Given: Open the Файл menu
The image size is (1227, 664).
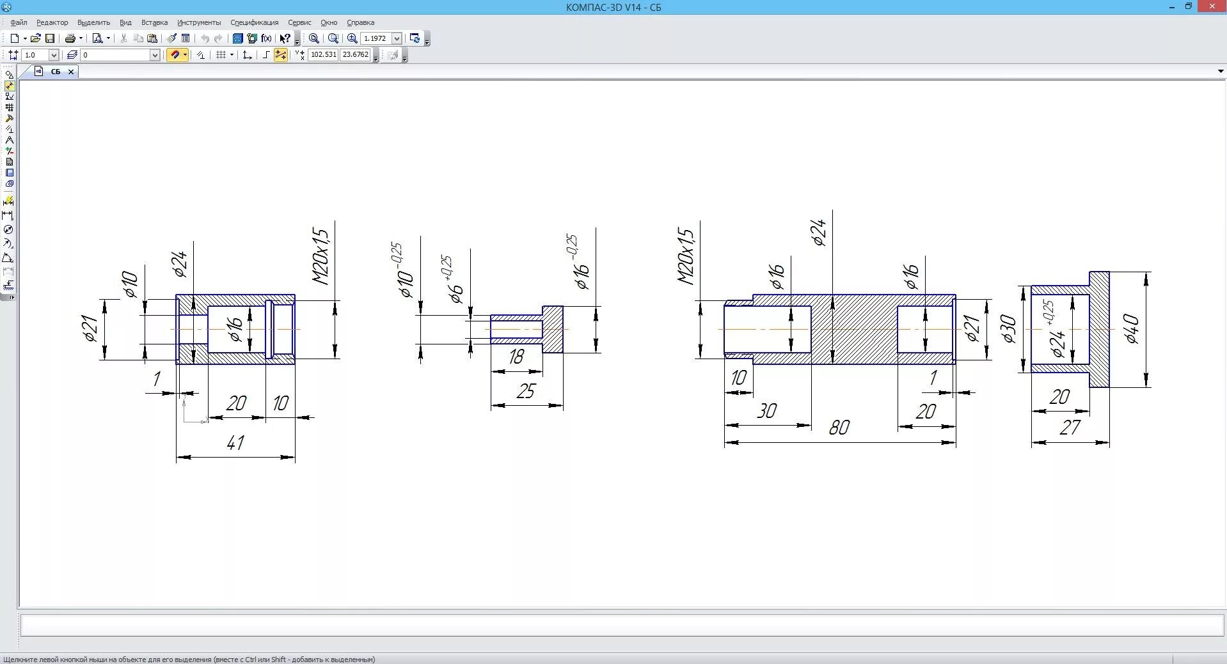Looking at the screenshot, I should point(19,22).
